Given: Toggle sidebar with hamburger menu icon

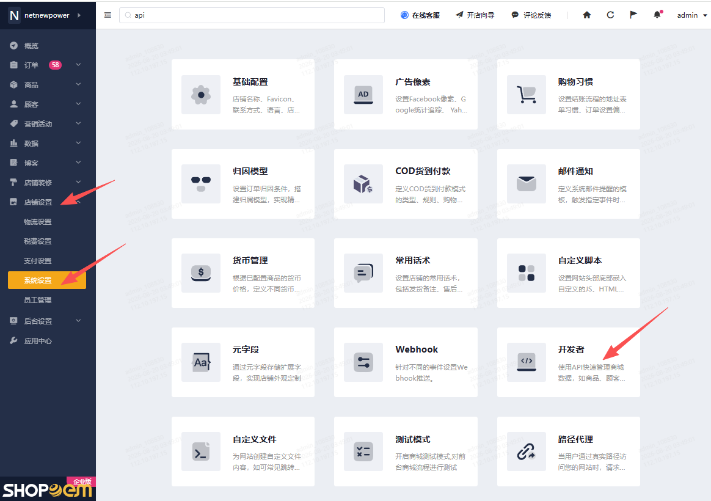Looking at the screenshot, I should tap(108, 15).
